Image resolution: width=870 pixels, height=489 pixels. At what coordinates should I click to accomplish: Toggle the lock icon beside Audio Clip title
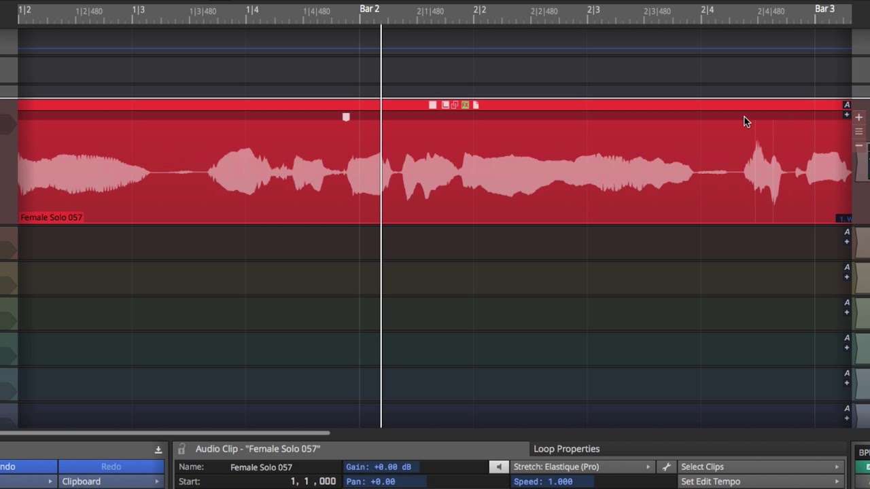tap(181, 449)
